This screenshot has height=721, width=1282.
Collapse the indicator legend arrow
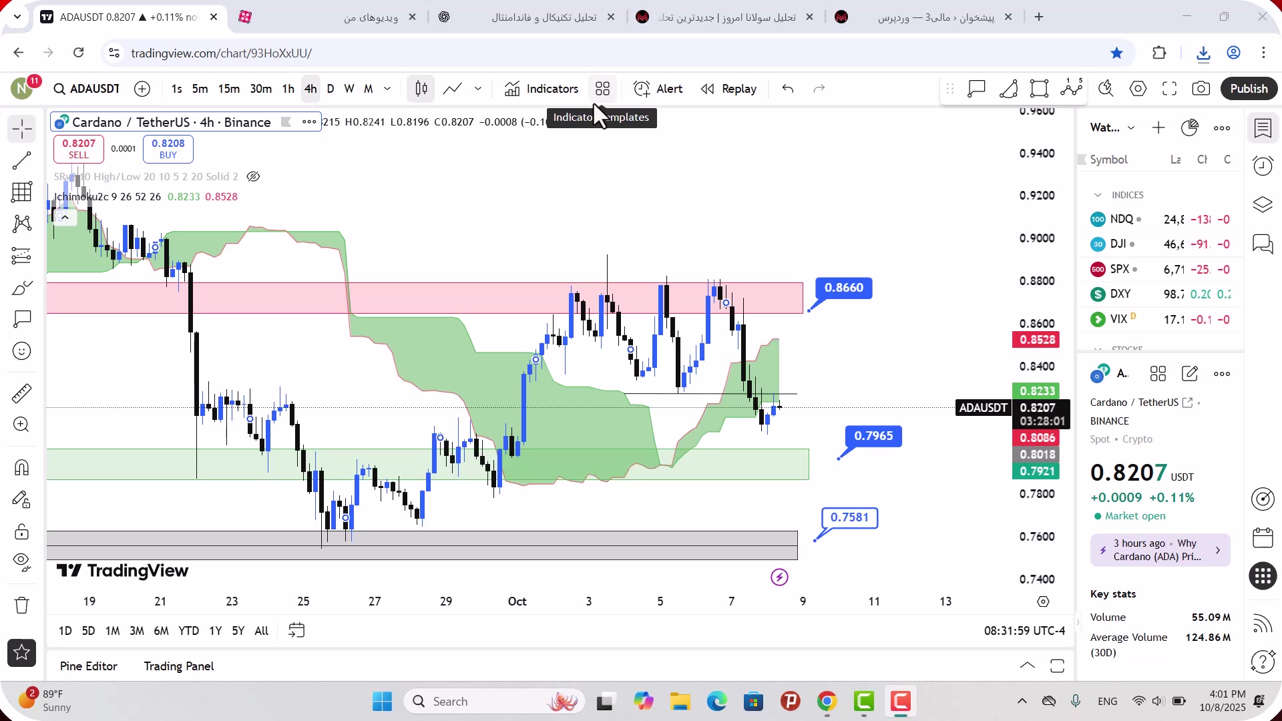65,217
